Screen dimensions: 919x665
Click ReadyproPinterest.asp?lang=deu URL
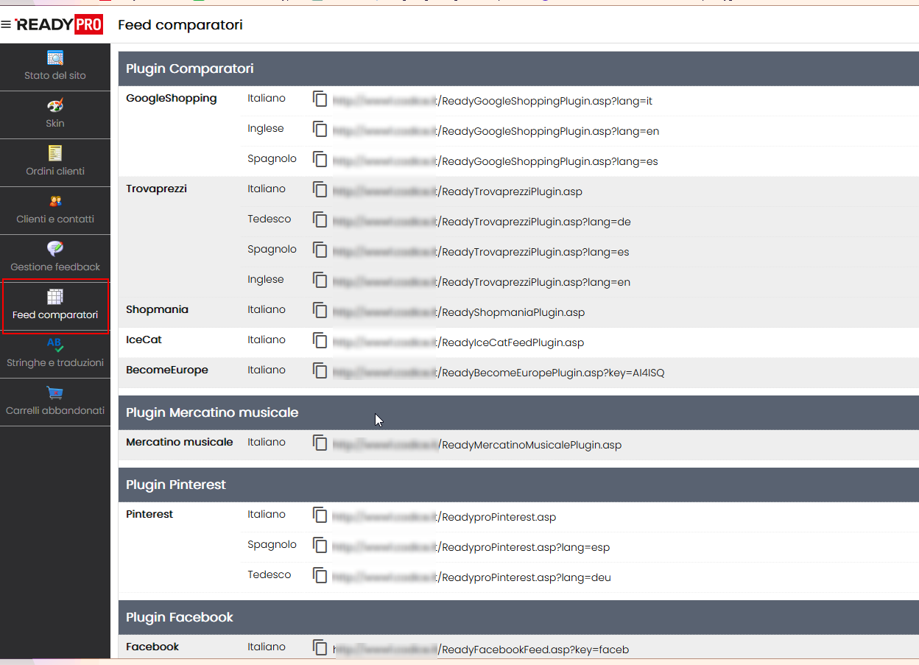tap(472, 578)
